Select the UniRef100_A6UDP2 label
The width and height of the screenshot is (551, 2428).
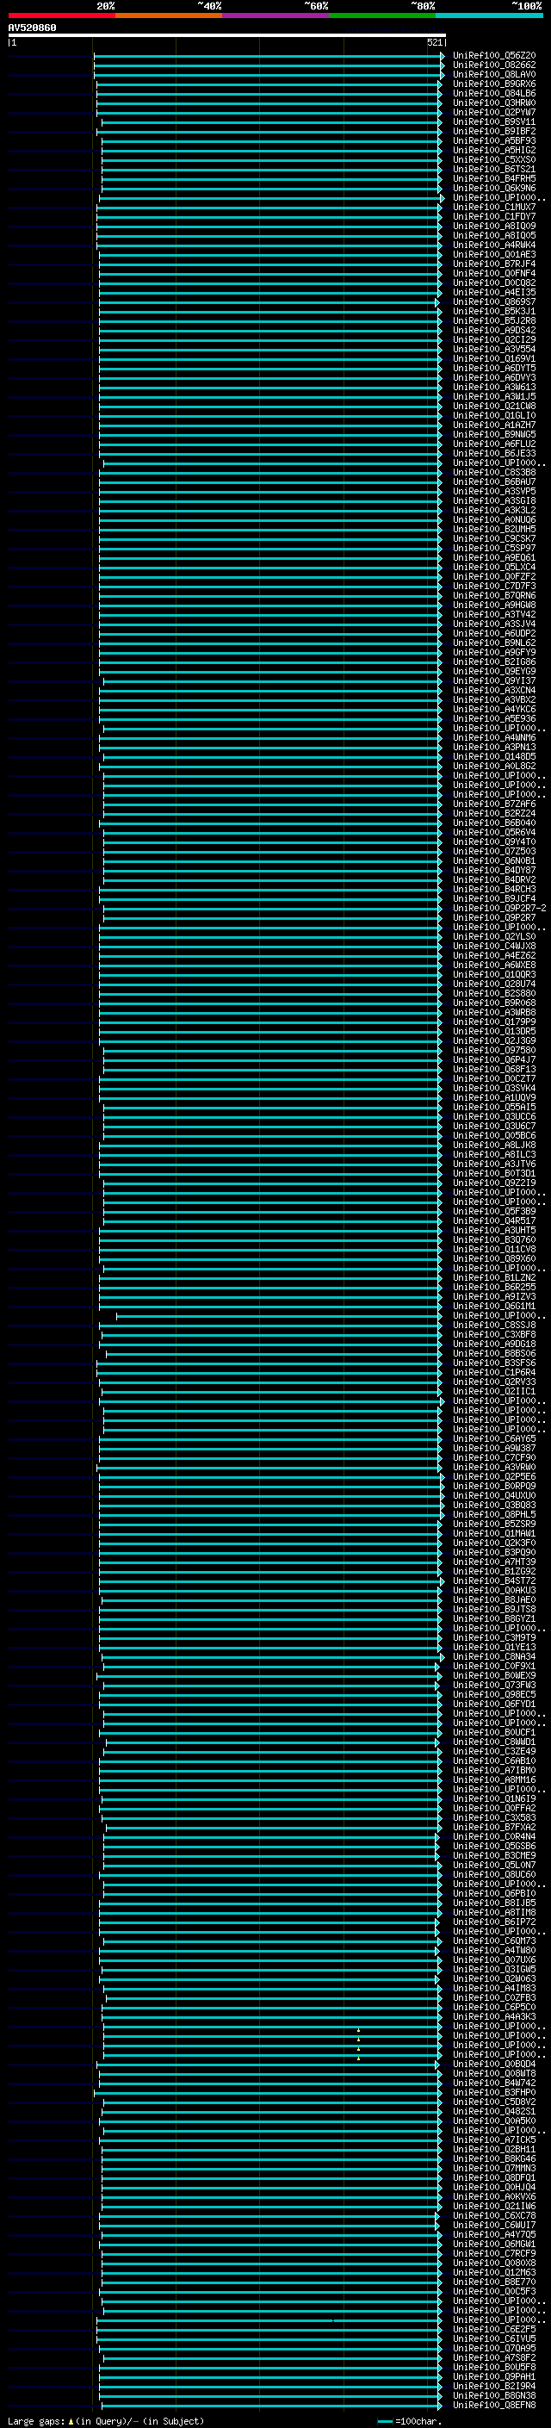point(494,633)
